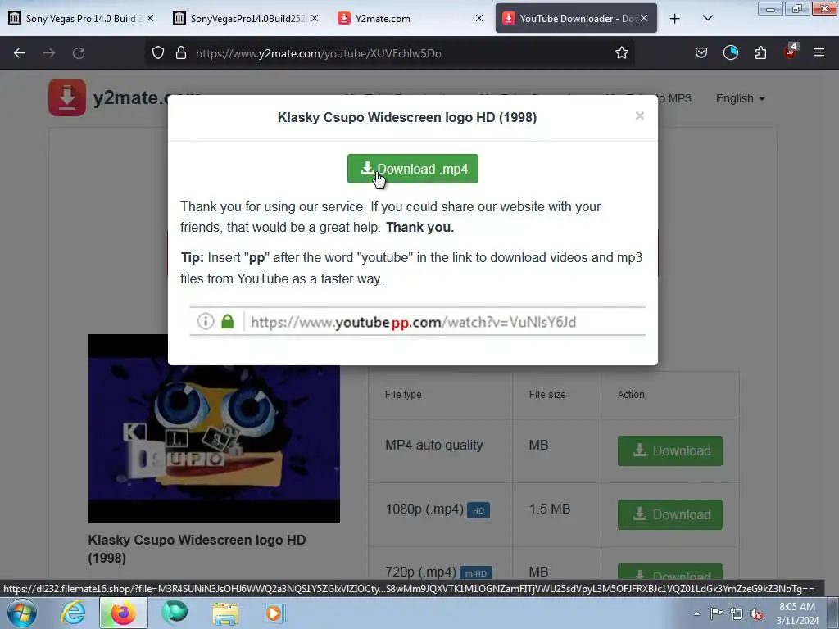Click the youtubepp.com example URL image
Viewport: 839px width, 629px height.
[x=417, y=321]
